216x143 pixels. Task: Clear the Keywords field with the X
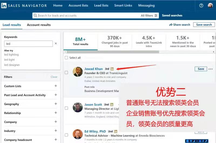56,44
